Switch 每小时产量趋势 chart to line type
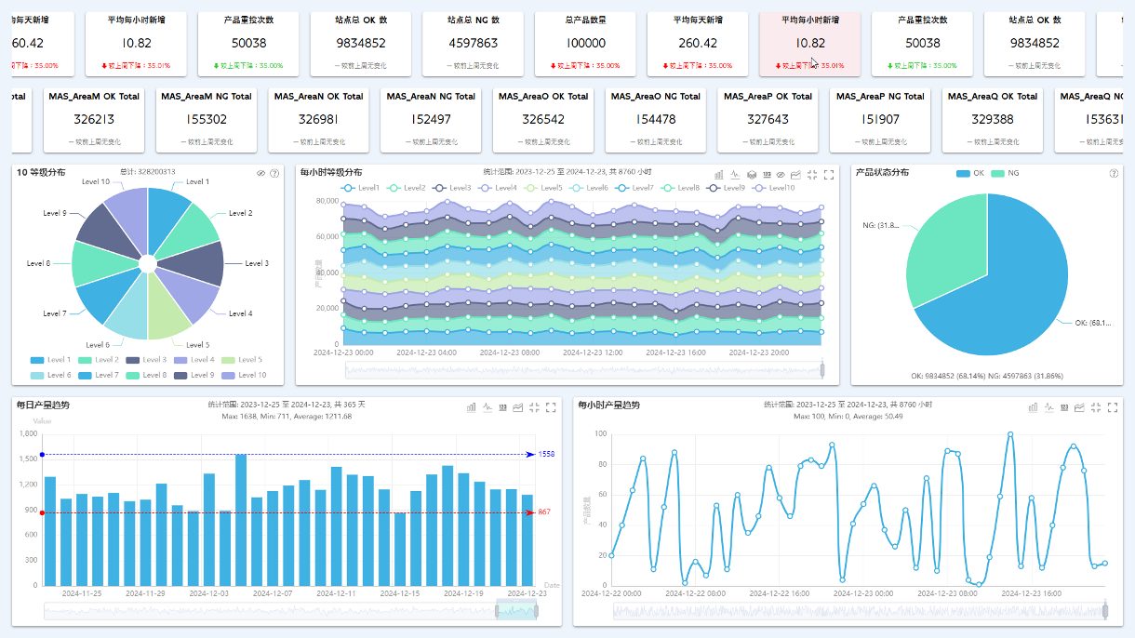1135x638 pixels. tap(1048, 406)
